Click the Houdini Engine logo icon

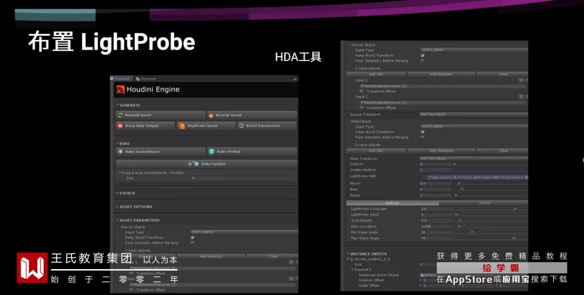[x=120, y=90]
